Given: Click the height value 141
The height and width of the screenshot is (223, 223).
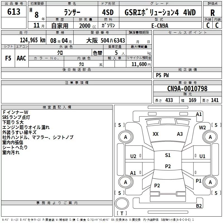Looking at the screenshot, I should 215,100.
